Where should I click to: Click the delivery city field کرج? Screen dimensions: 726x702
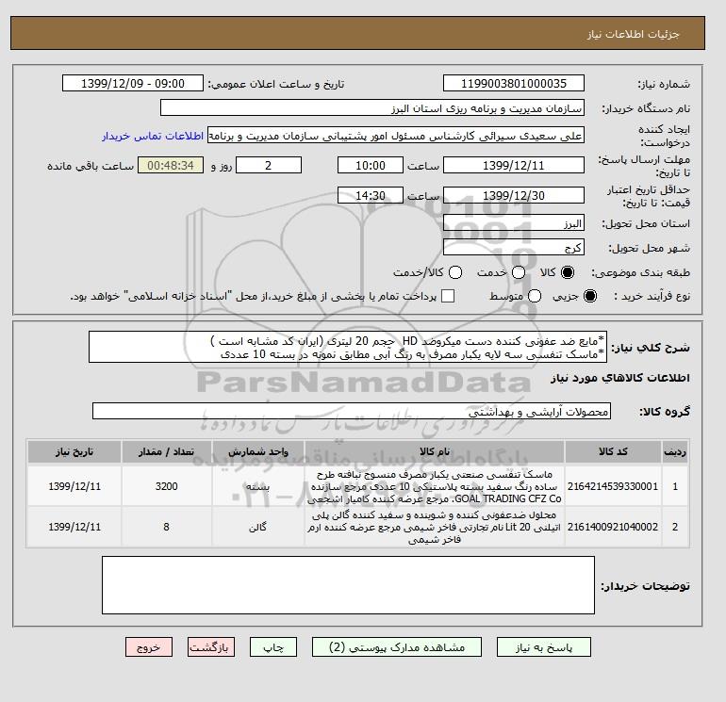tap(514, 247)
